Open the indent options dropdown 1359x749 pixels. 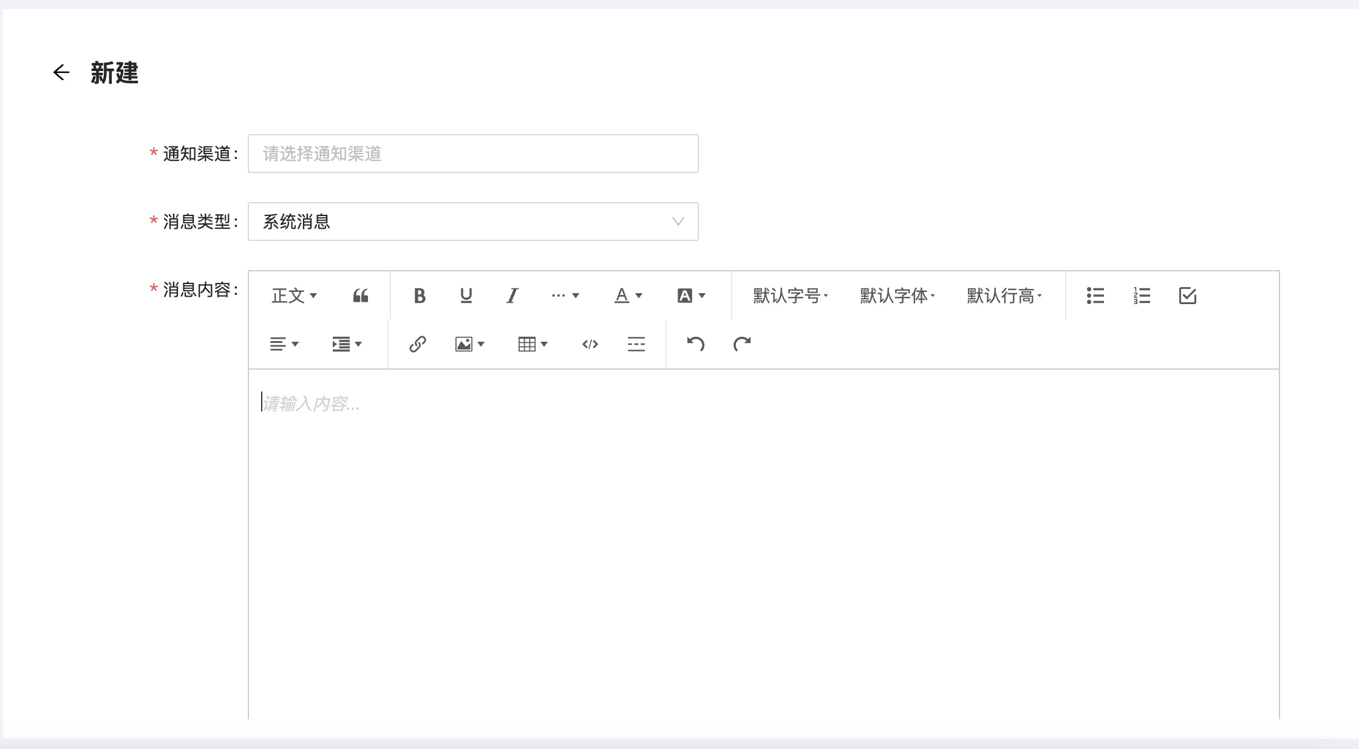[347, 344]
